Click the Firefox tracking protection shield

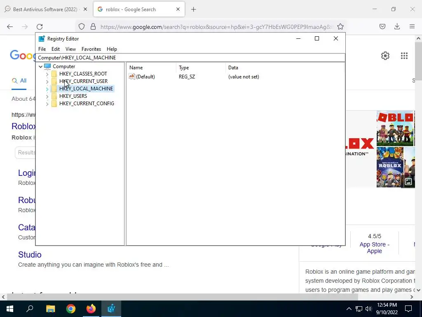[82, 26]
